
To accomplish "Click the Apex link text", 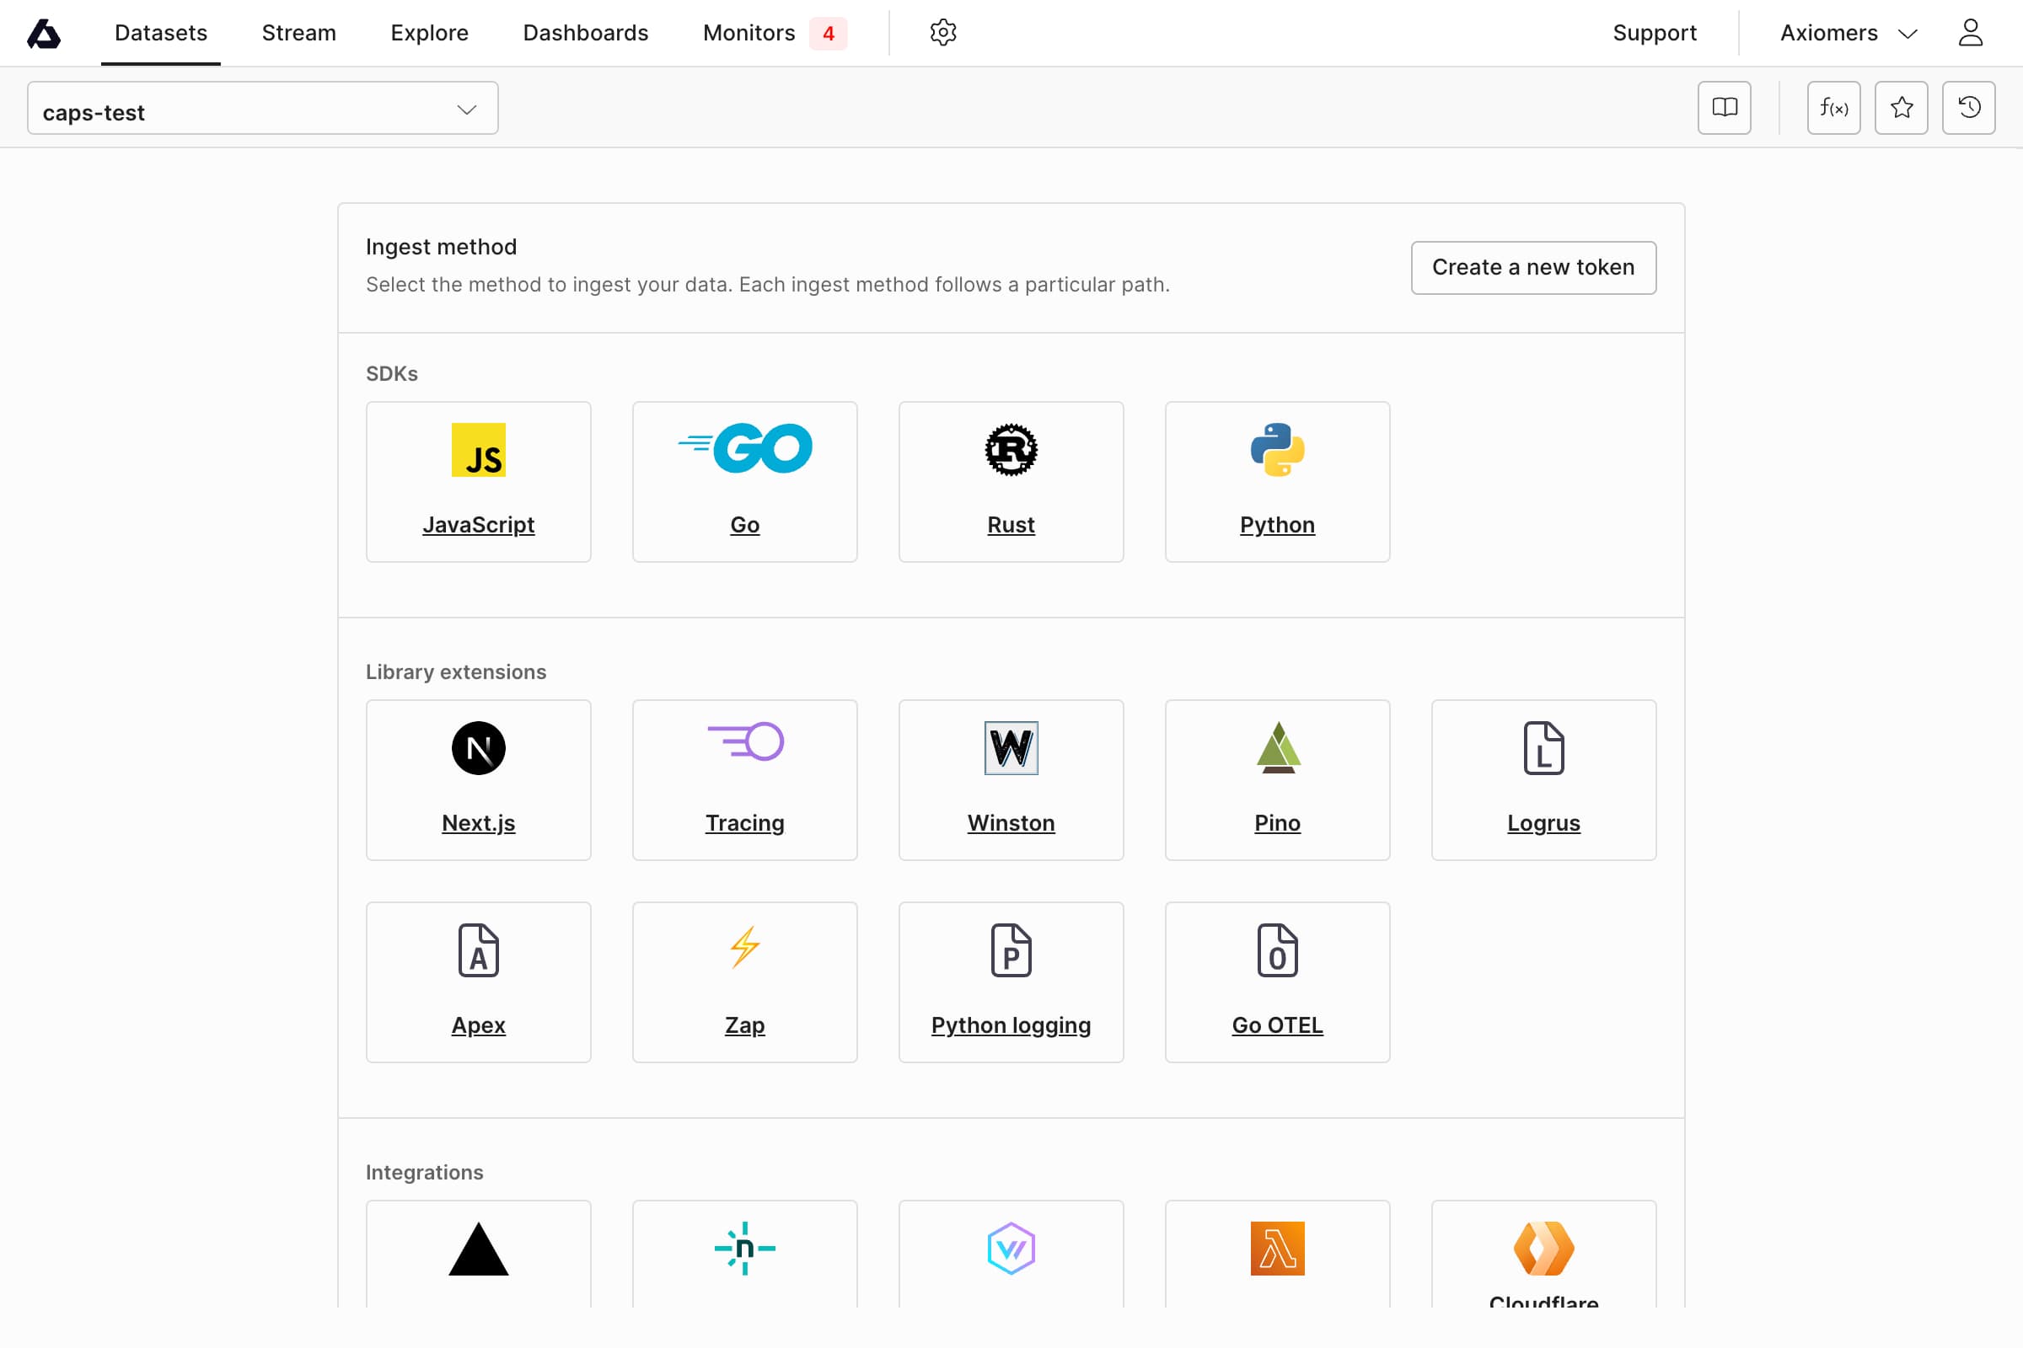I will 478,1024.
